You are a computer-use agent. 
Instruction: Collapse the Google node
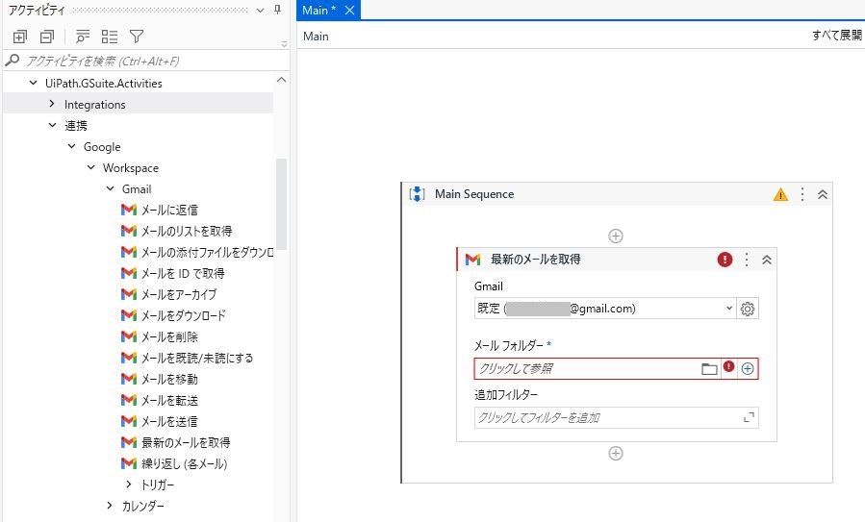pos(72,147)
